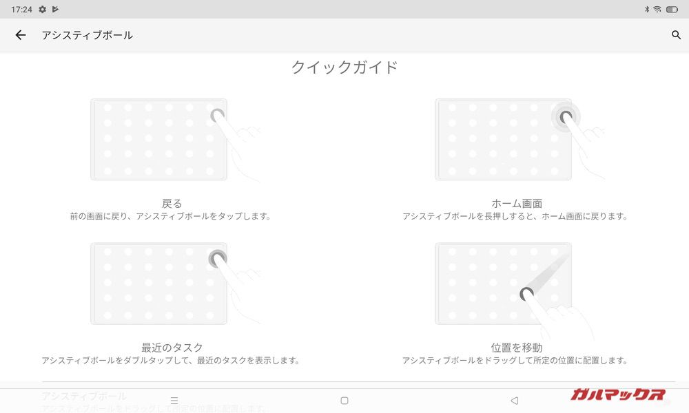The width and height of the screenshot is (689, 413).
Task: Tap the settings gear in status bar
Action: tap(42, 9)
